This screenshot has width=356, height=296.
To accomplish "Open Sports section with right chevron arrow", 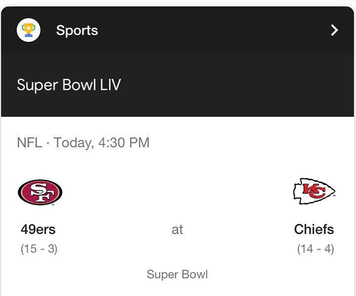I will tap(334, 31).
